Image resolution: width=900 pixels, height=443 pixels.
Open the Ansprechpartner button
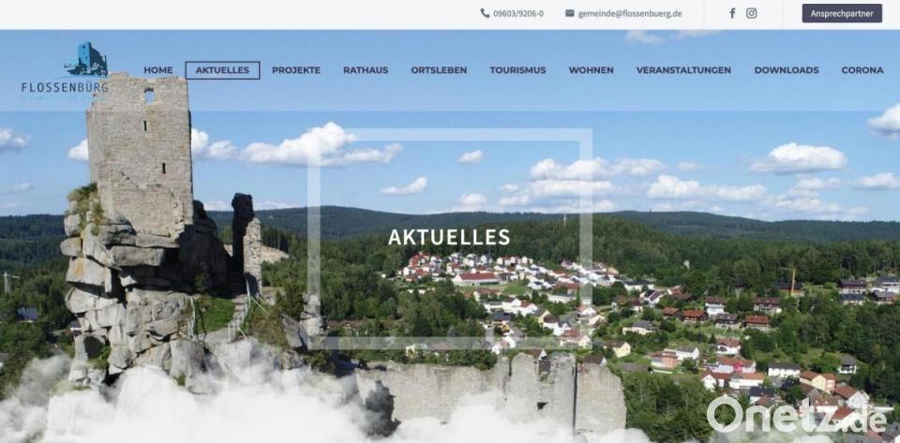(842, 13)
